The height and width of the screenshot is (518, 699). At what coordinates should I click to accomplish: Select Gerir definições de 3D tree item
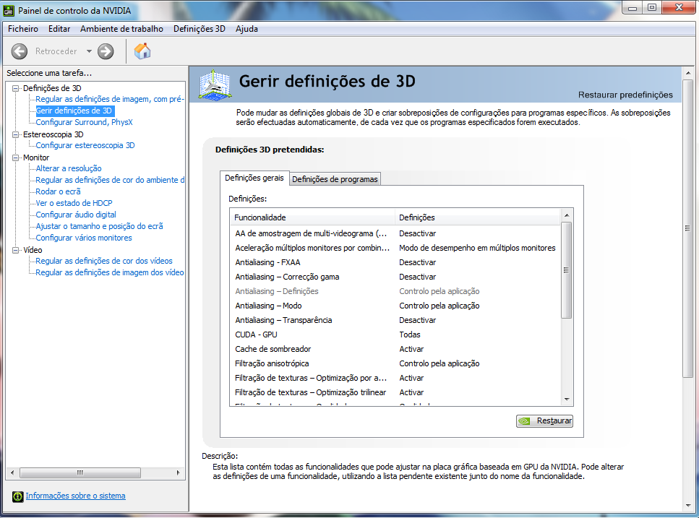(74, 111)
